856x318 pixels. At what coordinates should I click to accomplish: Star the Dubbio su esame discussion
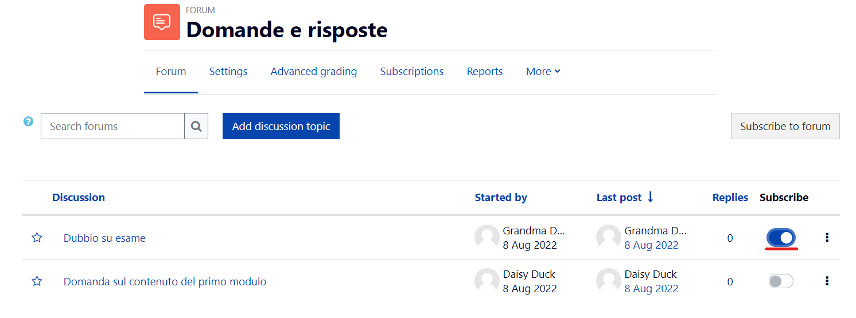coord(37,237)
